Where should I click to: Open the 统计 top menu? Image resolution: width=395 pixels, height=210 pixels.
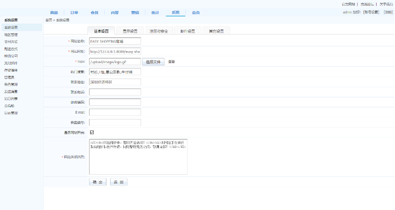click(x=155, y=13)
